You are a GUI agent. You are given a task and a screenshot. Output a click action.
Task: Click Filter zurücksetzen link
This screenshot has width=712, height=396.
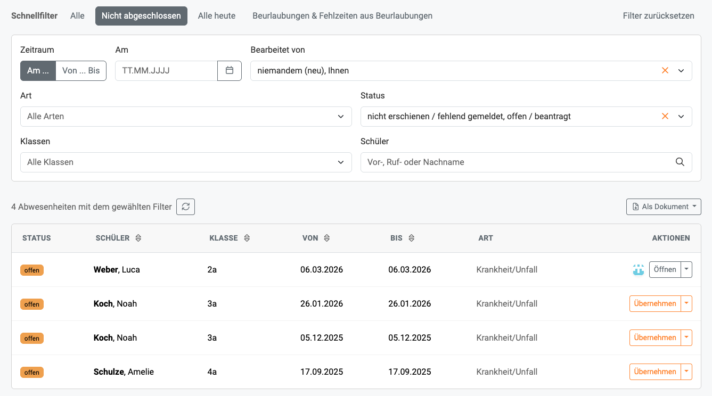click(x=658, y=16)
